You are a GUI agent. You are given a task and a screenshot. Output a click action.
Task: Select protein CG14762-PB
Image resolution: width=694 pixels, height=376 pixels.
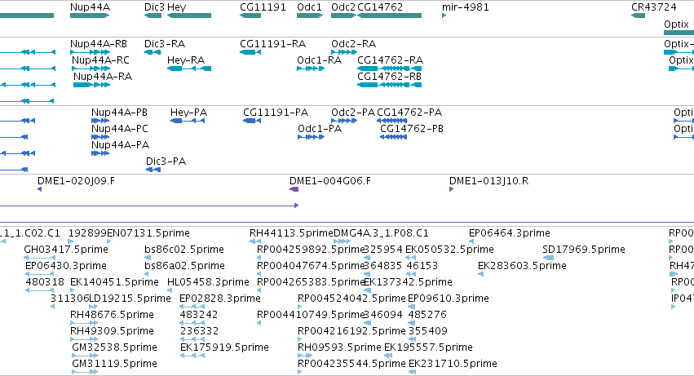click(393, 137)
